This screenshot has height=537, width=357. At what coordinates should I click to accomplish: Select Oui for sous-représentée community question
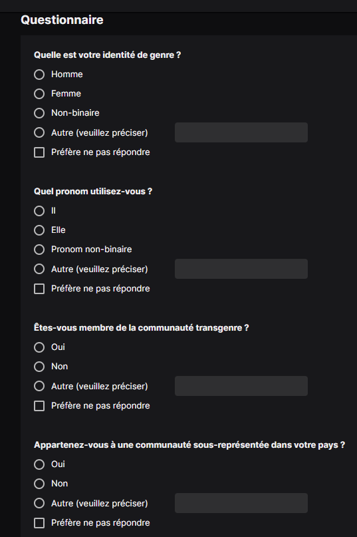pyautogui.click(x=39, y=464)
